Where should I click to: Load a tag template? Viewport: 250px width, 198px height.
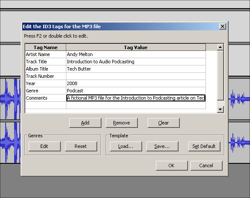click(x=126, y=146)
